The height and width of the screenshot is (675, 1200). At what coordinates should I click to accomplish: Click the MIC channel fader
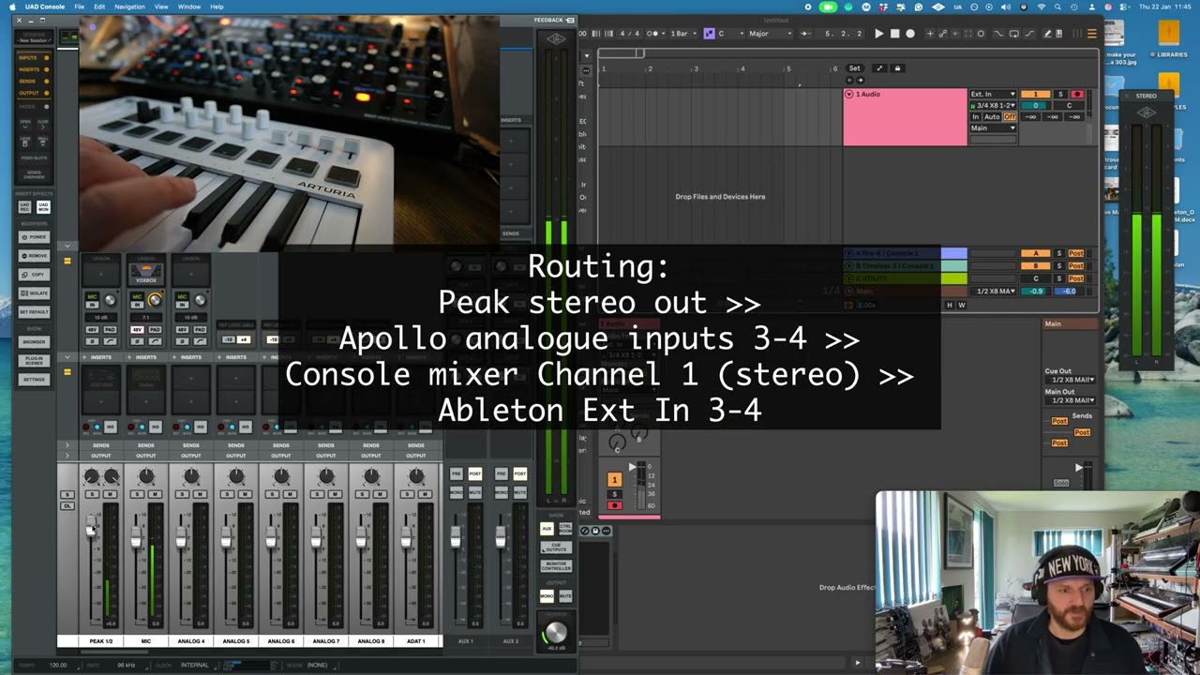[136, 536]
